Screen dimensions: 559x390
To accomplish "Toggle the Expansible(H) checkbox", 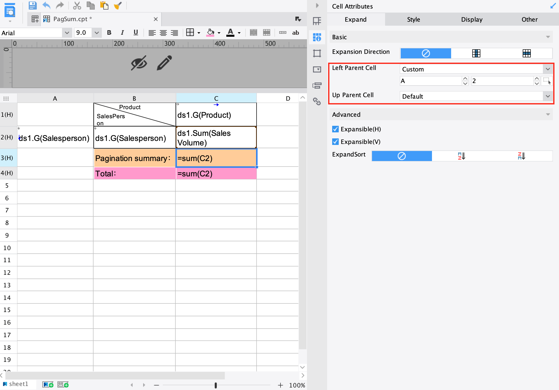I will click(x=335, y=129).
